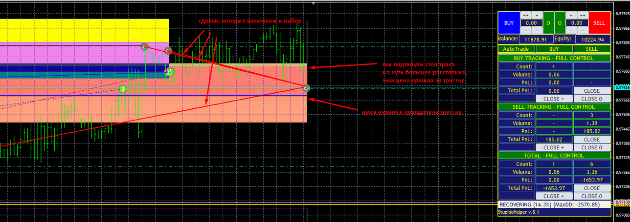The image size is (631, 222).
Task: Select the Balance value 11878.91
Action: (536, 40)
